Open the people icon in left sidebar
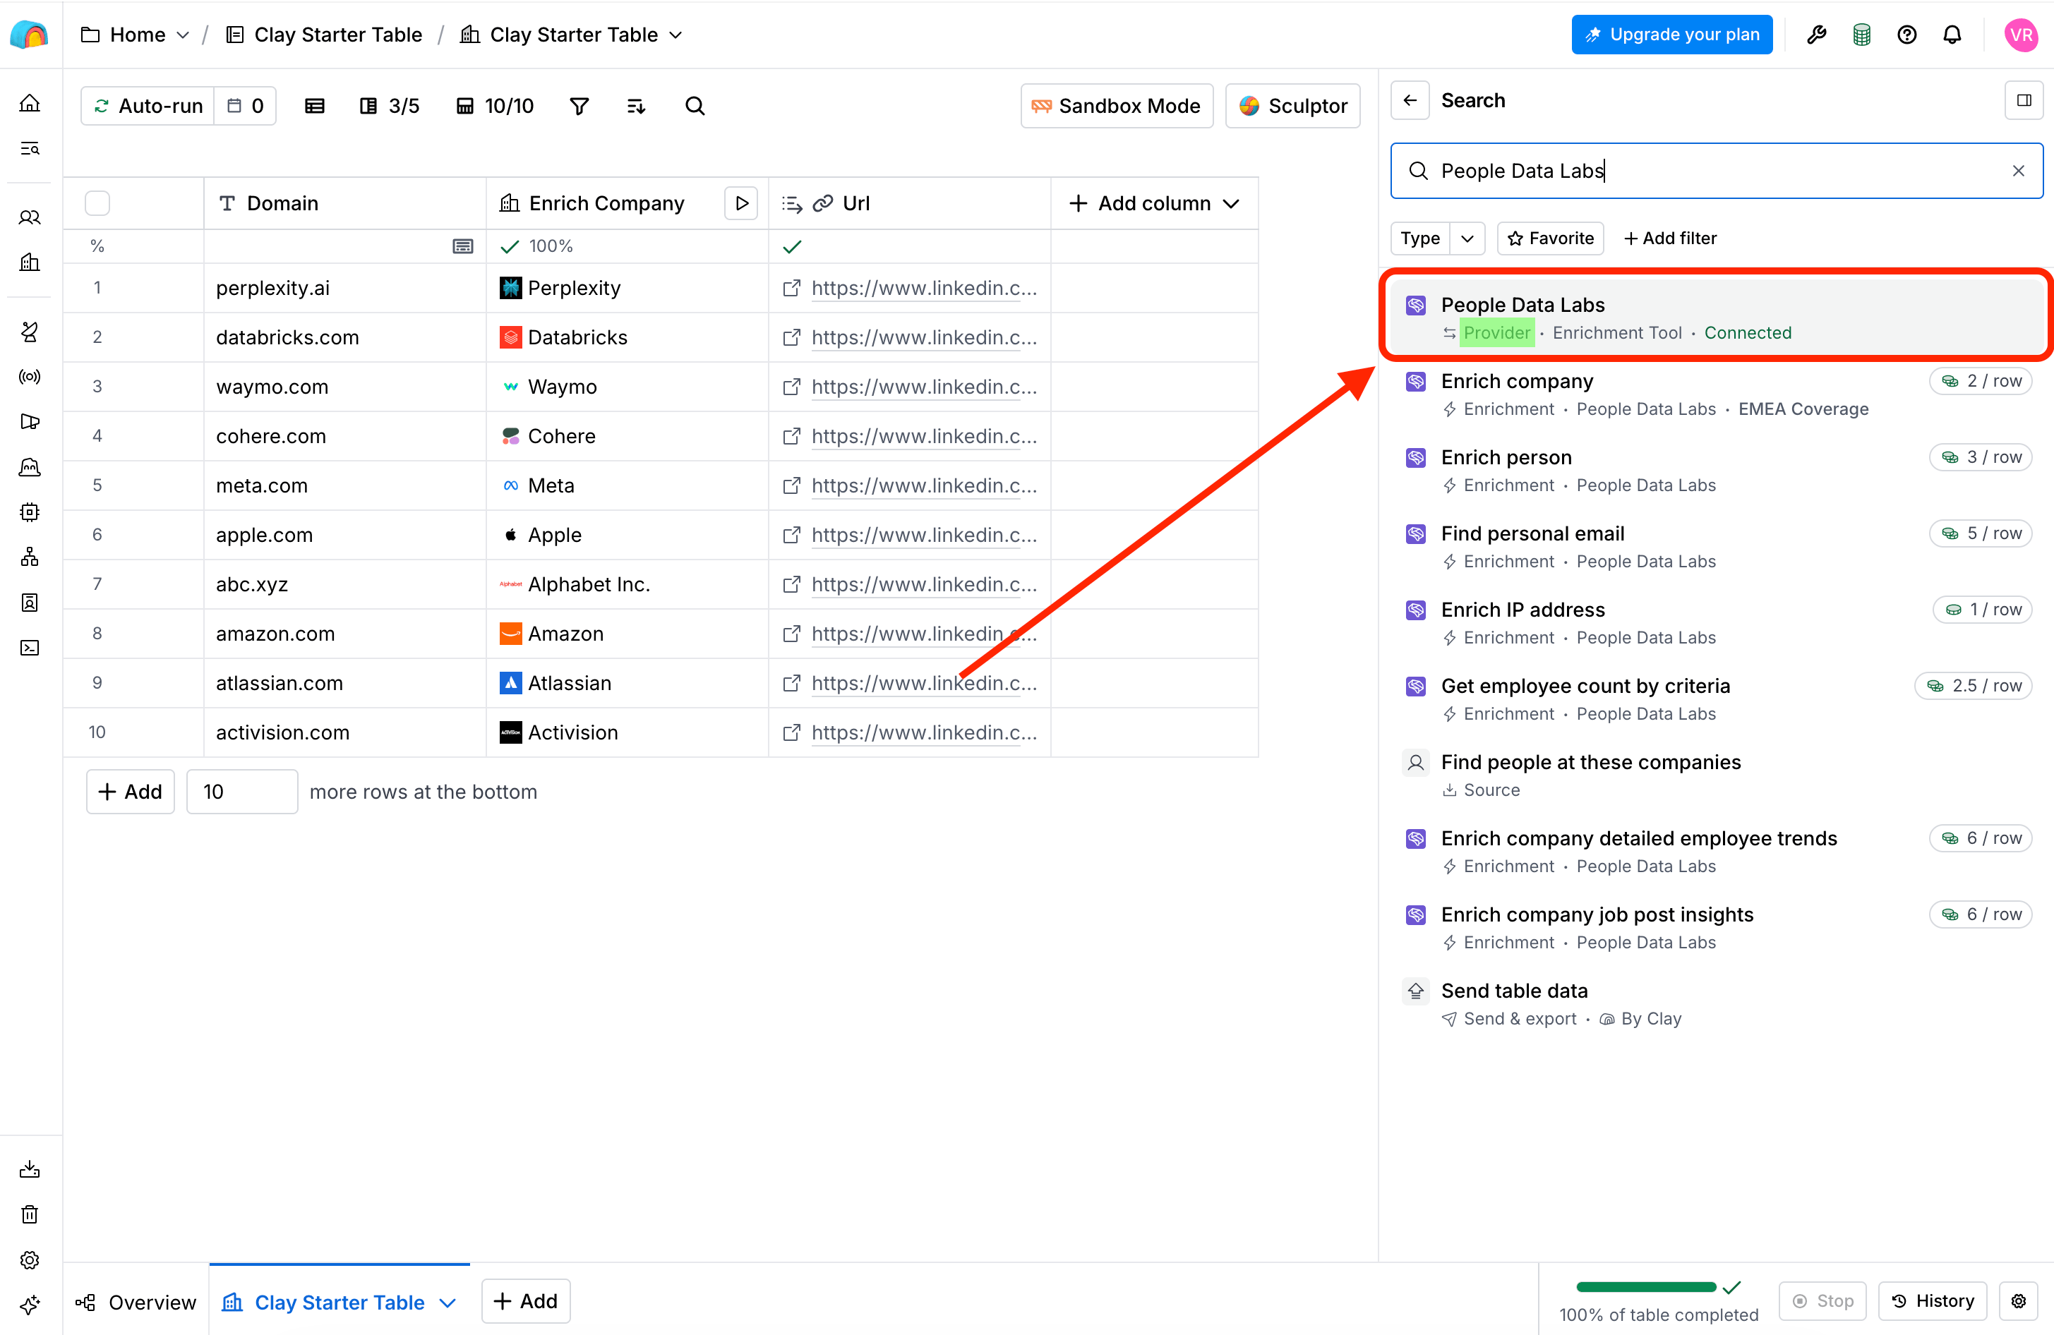Image resolution: width=2054 pixels, height=1335 pixels. (x=30, y=217)
